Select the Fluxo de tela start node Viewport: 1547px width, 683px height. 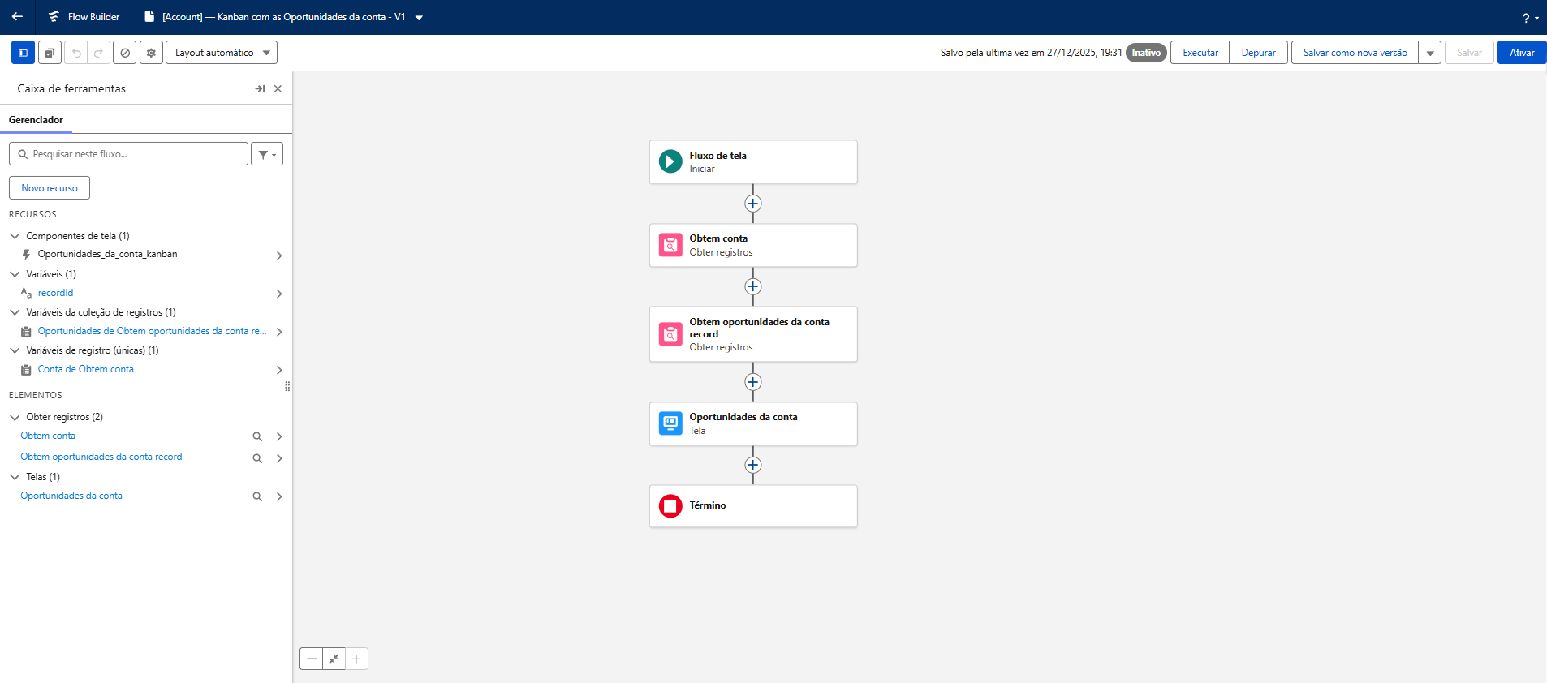tap(753, 162)
